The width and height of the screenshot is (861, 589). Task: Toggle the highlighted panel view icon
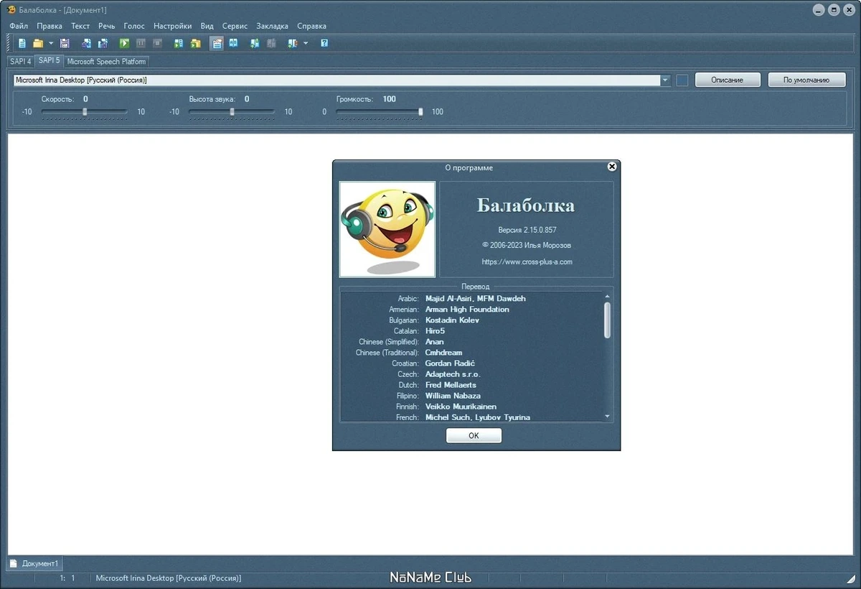pos(217,43)
